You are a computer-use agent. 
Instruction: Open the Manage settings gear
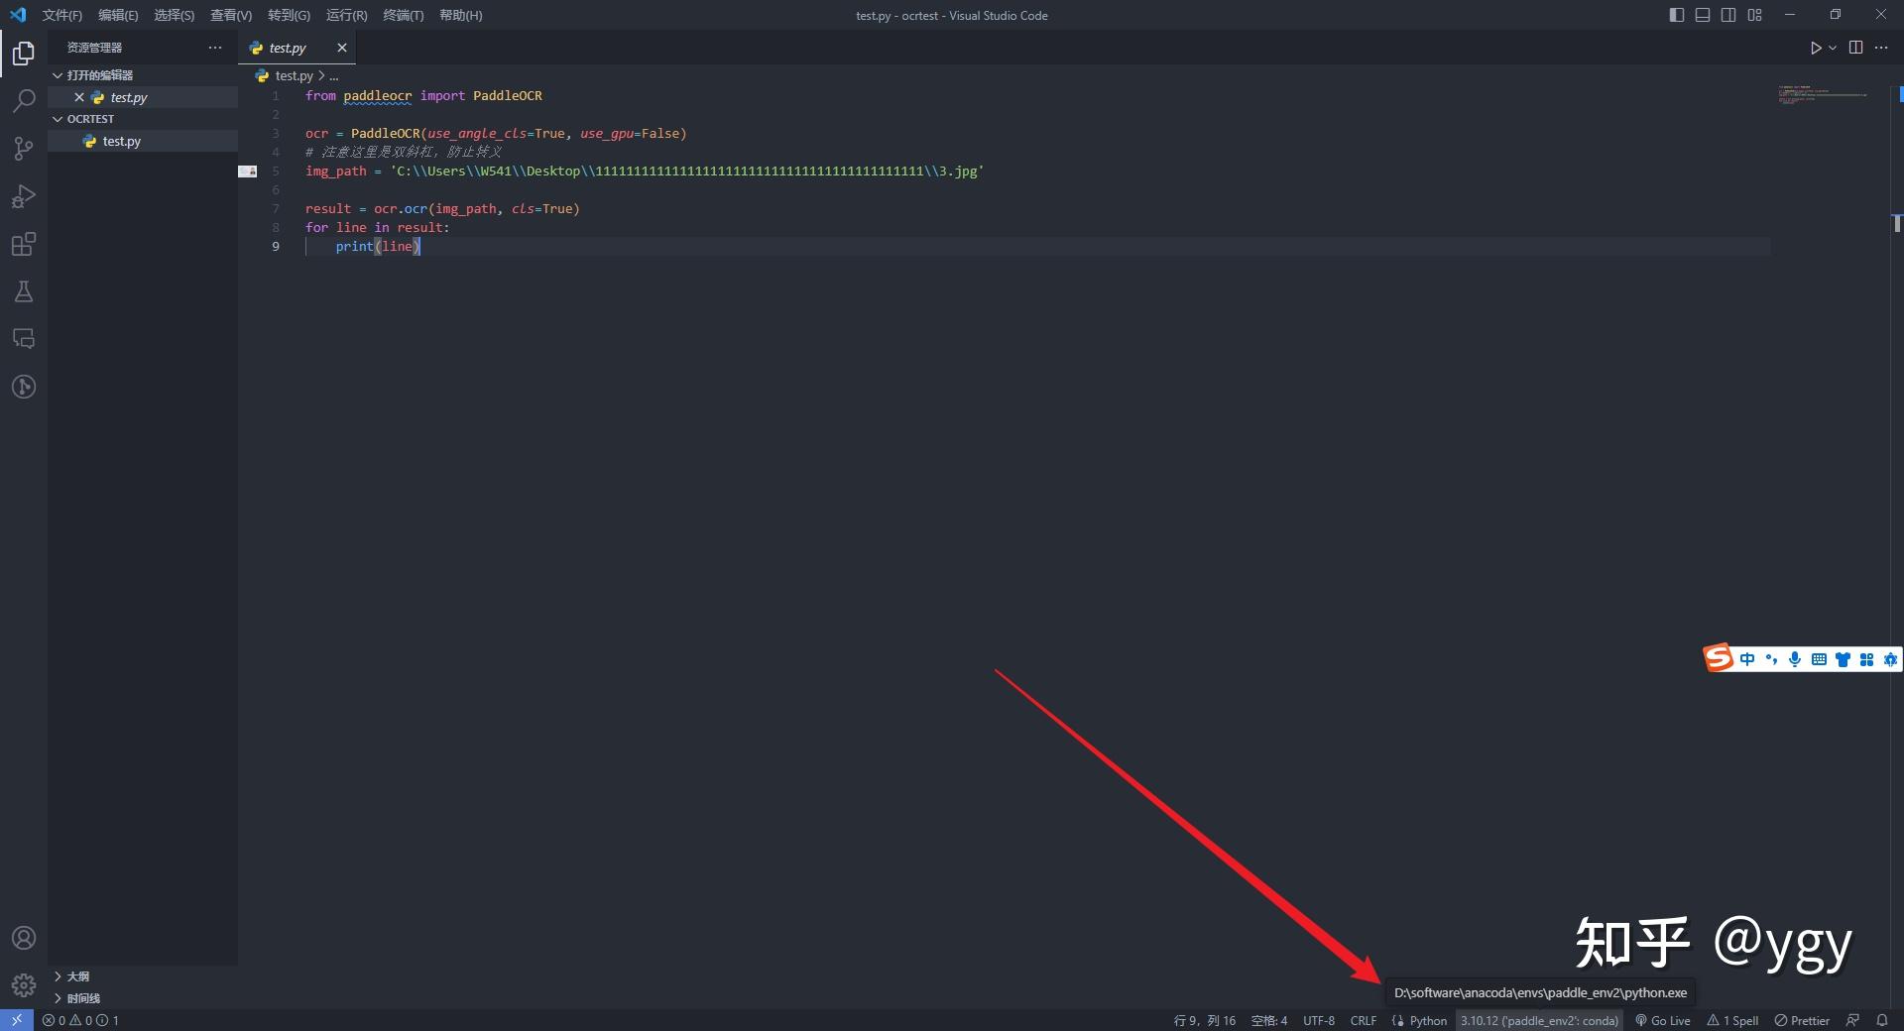pyautogui.click(x=24, y=985)
